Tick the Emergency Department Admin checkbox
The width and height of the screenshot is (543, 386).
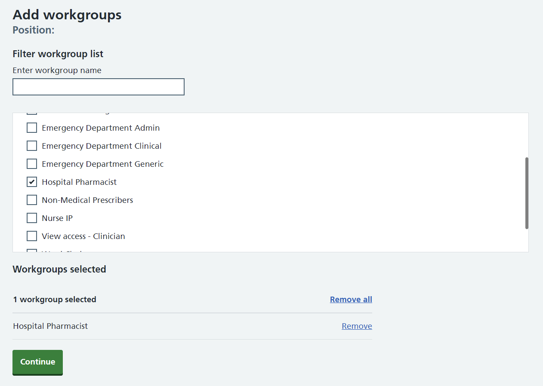point(32,128)
